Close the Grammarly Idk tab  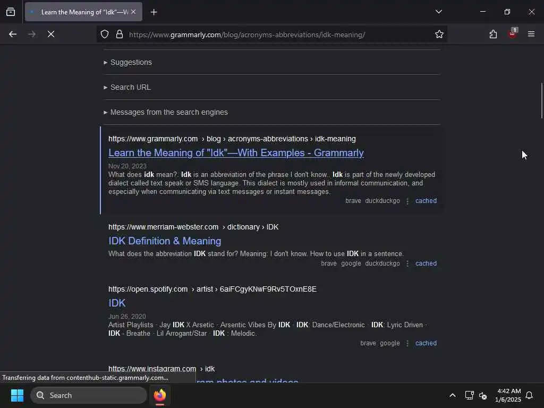click(x=133, y=12)
